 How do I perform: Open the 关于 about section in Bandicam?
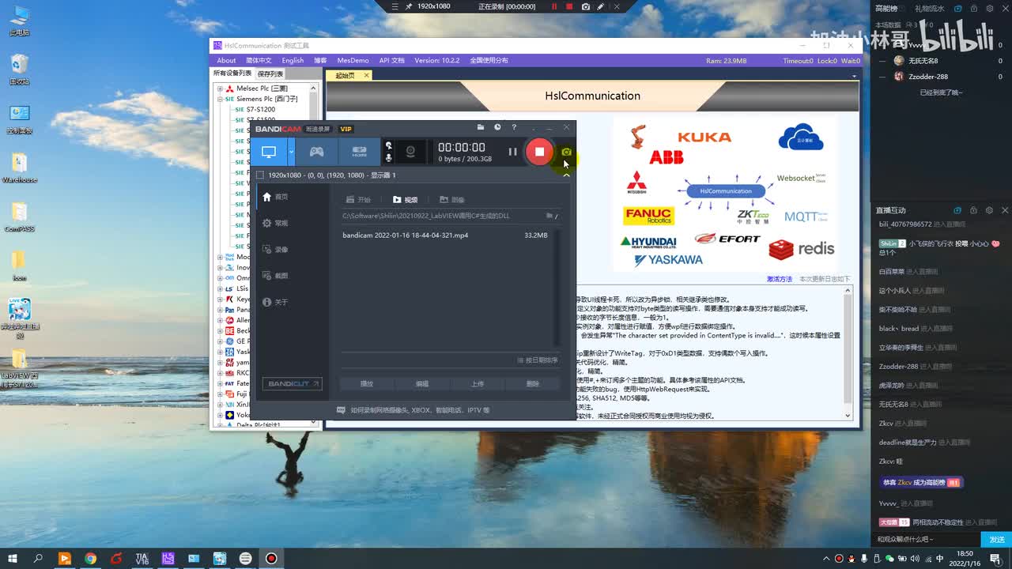click(276, 302)
